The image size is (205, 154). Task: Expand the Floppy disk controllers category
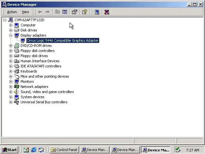[x=11, y=51]
